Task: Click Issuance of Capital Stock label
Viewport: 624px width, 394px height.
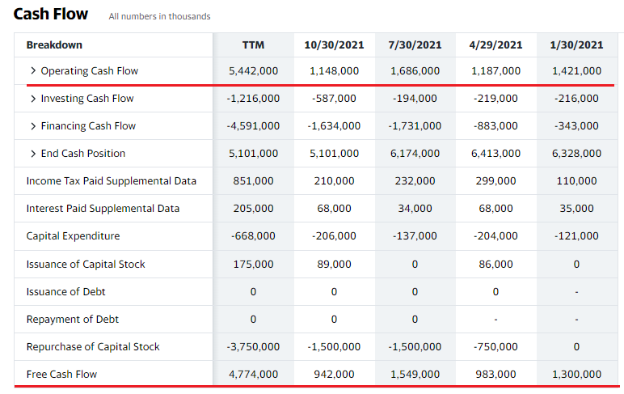Action: coord(86,264)
